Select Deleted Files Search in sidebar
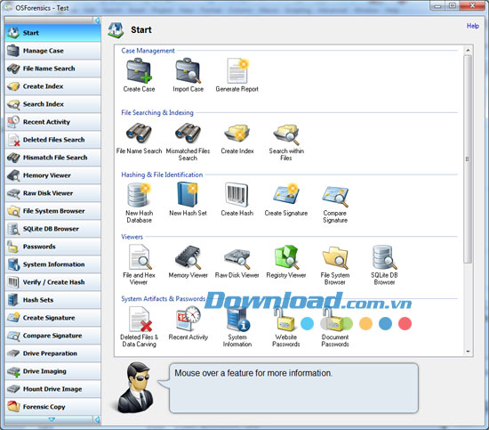 coord(52,140)
